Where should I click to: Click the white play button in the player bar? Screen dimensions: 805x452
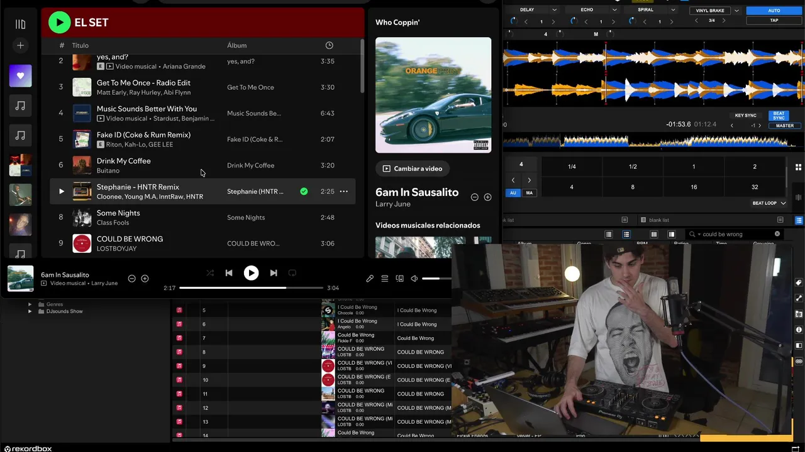coord(251,273)
